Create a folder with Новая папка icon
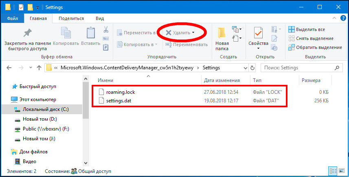Image resolution: width=349 pixels, height=177 pixels. tap(222, 33)
